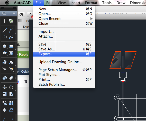This screenshot has width=146, height=121.
Task: Open the Draw menu in menu bar
Action: pyautogui.click(x=121, y=3)
